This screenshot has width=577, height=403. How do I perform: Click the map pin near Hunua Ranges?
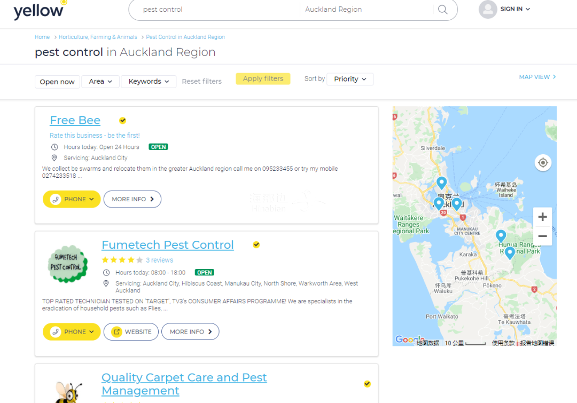pos(501,235)
